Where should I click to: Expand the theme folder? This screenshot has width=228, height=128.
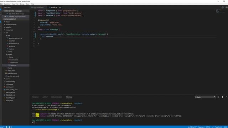10,68
